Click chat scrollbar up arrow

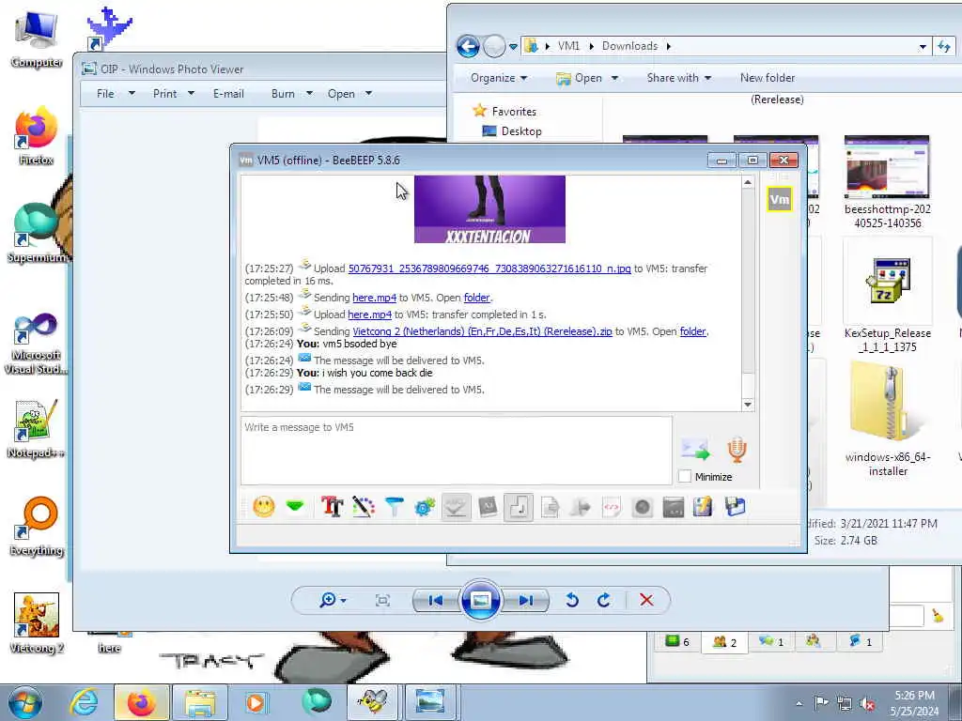[748, 182]
